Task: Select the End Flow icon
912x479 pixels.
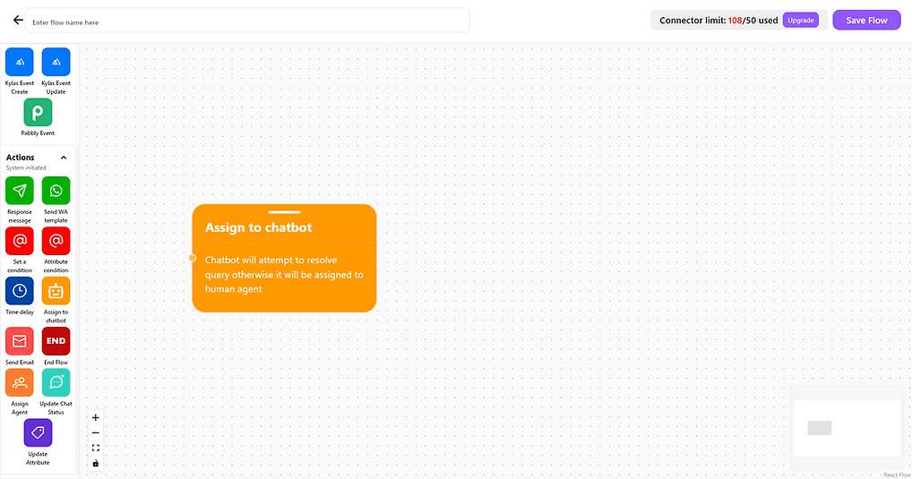Action: (56, 341)
